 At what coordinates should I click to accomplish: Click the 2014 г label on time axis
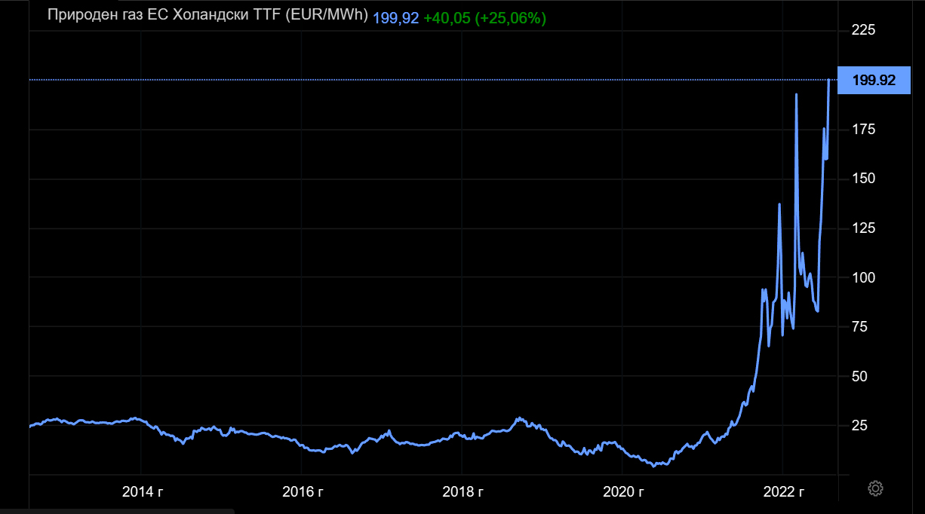142,492
